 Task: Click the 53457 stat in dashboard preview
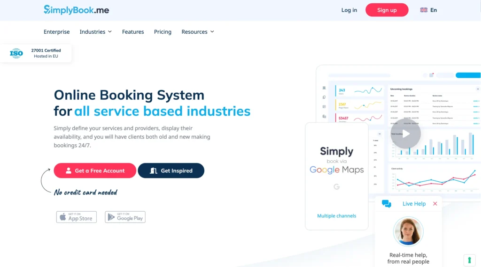(x=343, y=118)
